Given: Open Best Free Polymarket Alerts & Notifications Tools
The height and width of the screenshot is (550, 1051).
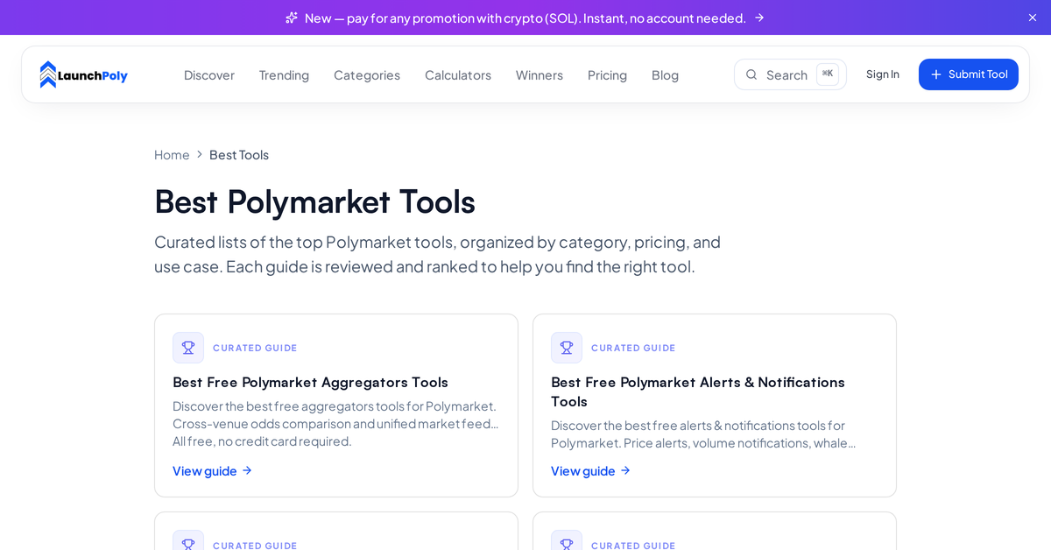Looking at the screenshot, I should click(698, 391).
